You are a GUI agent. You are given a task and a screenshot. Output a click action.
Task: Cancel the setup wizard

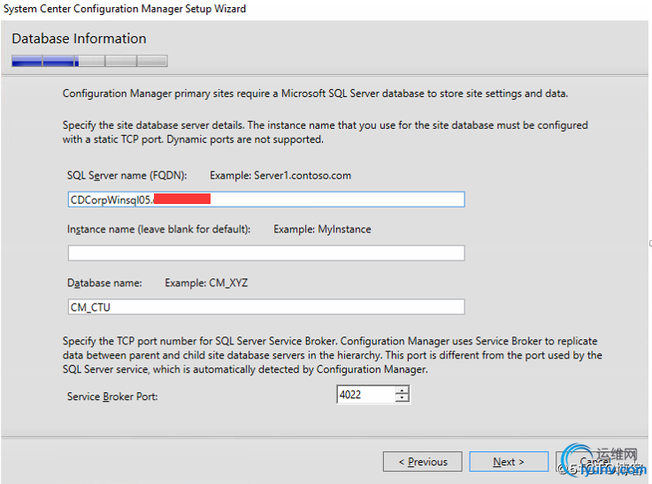[x=594, y=462]
